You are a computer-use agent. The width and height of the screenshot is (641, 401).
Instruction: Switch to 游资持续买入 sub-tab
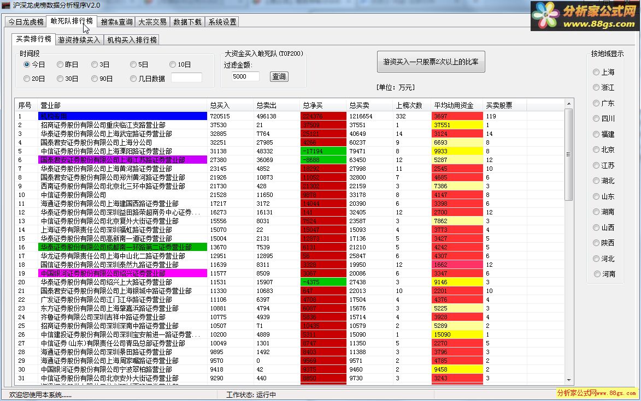(x=79, y=40)
